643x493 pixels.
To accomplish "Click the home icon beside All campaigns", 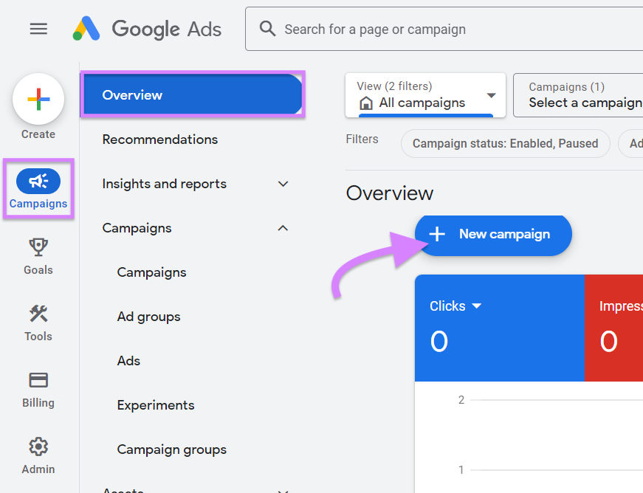I will pos(365,103).
